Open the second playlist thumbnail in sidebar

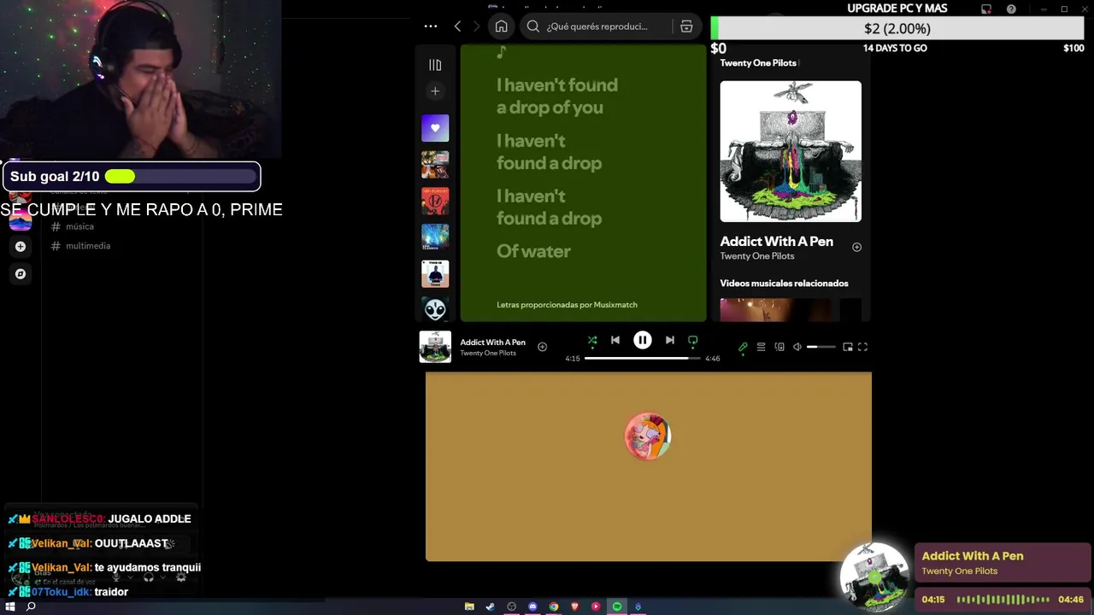pyautogui.click(x=435, y=164)
